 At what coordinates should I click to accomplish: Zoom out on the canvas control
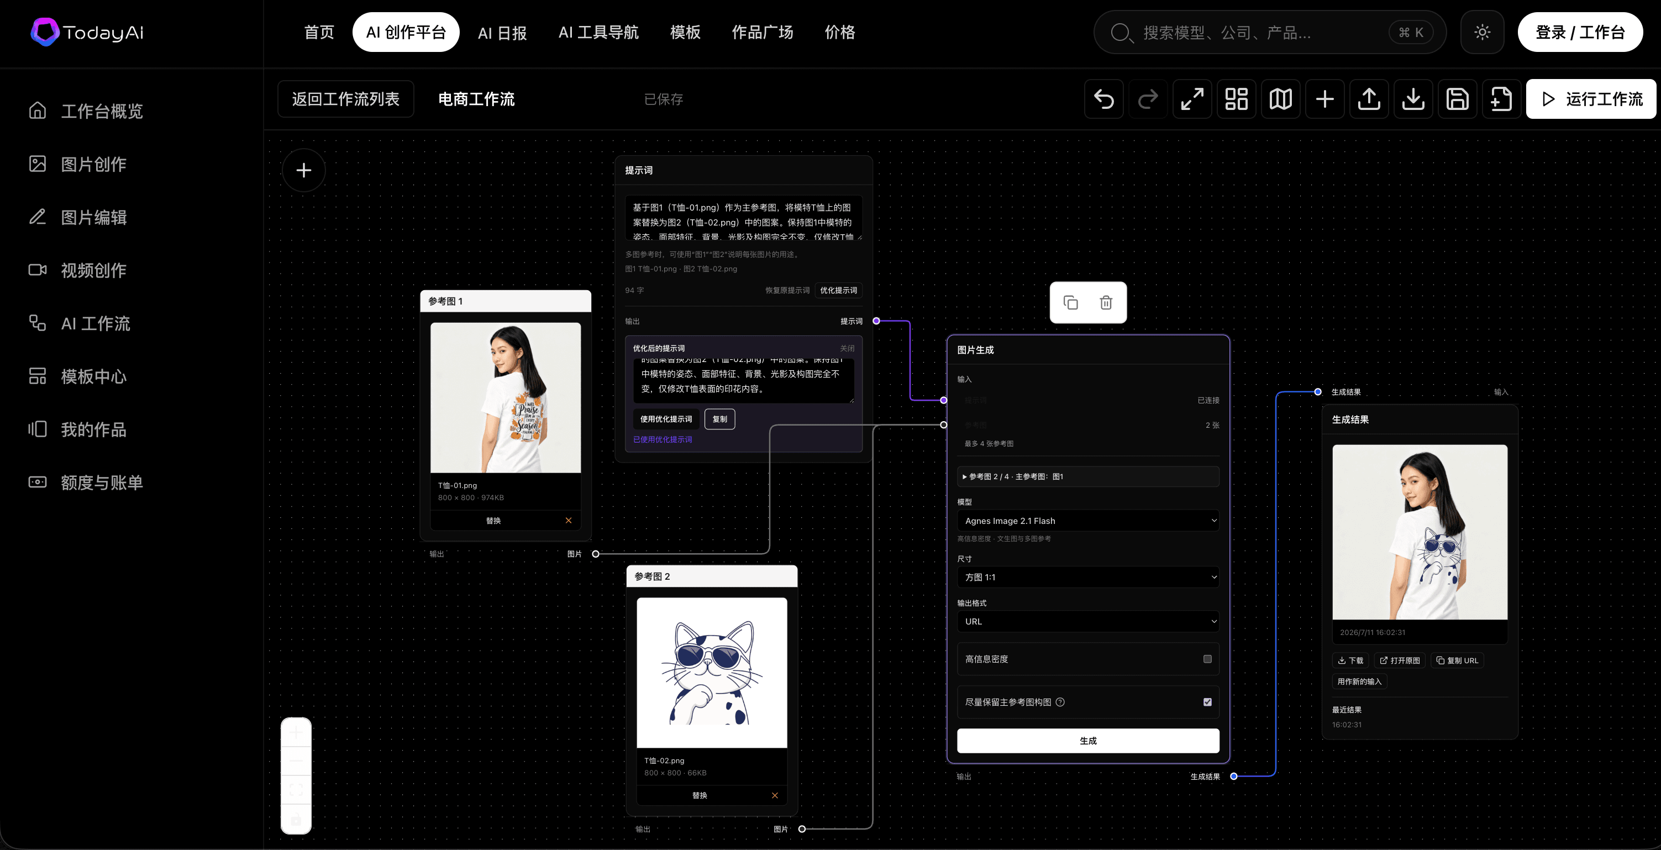pyautogui.click(x=296, y=761)
